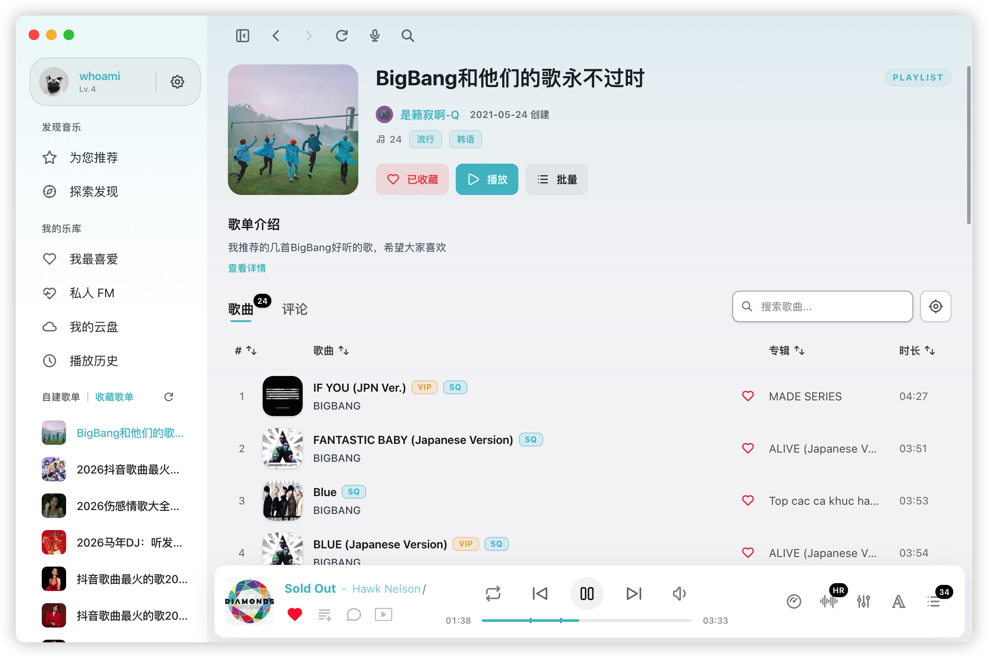Go forward with the right arrow

[309, 35]
